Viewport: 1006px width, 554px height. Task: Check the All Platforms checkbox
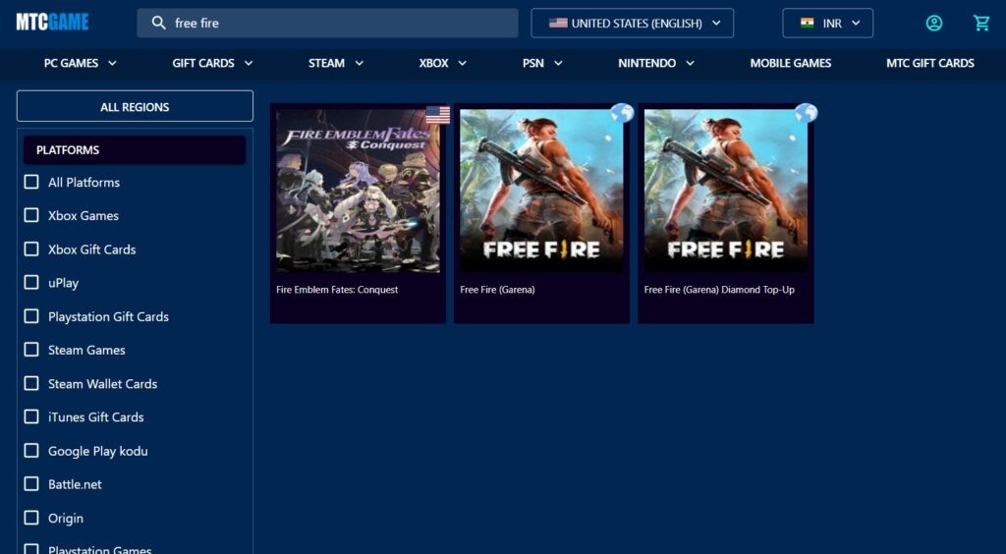pos(31,182)
